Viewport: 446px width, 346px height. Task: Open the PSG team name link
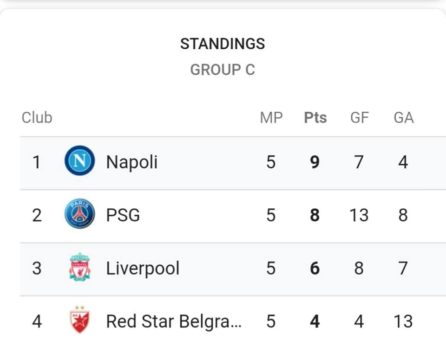tap(123, 215)
